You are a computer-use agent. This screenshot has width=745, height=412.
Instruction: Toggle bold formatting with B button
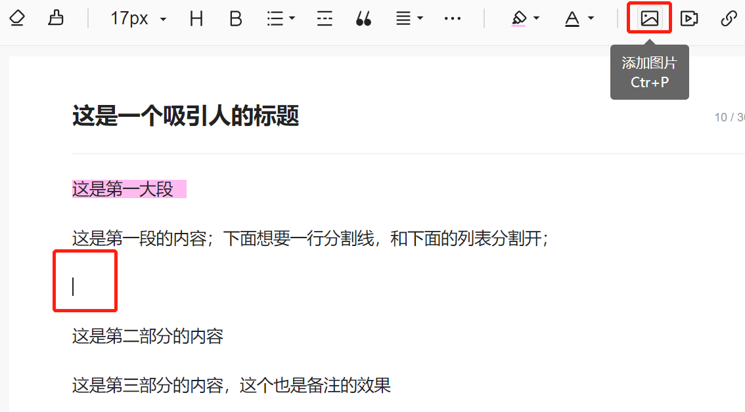(236, 19)
